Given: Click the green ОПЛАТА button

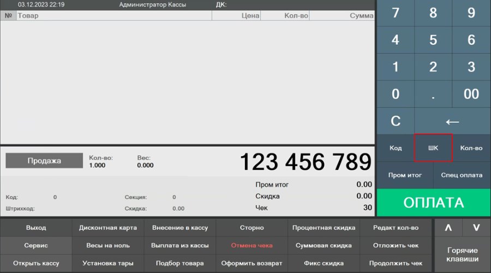Looking at the screenshot, I should click(x=433, y=203).
